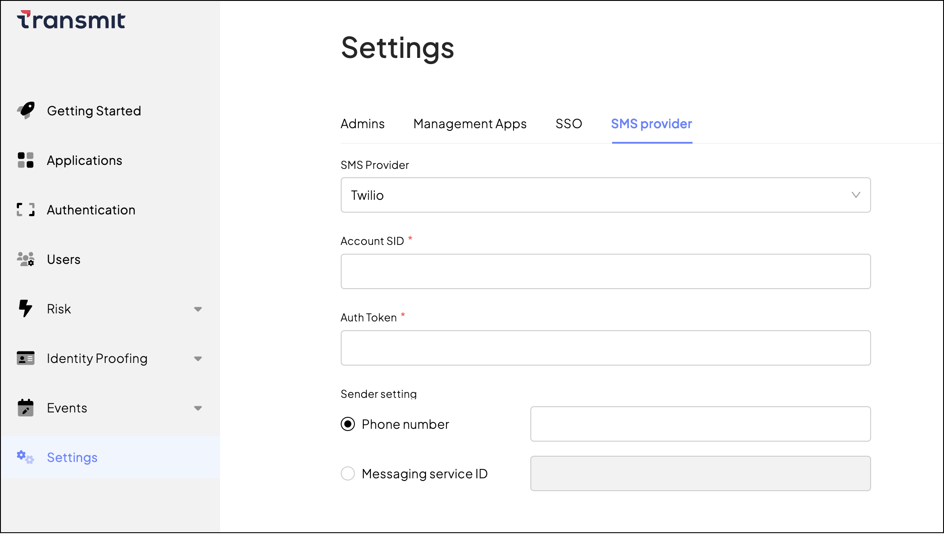The width and height of the screenshot is (944, 534).
Task: Expand the Identity Proofing submenu arrow
Action: point(198,359)
